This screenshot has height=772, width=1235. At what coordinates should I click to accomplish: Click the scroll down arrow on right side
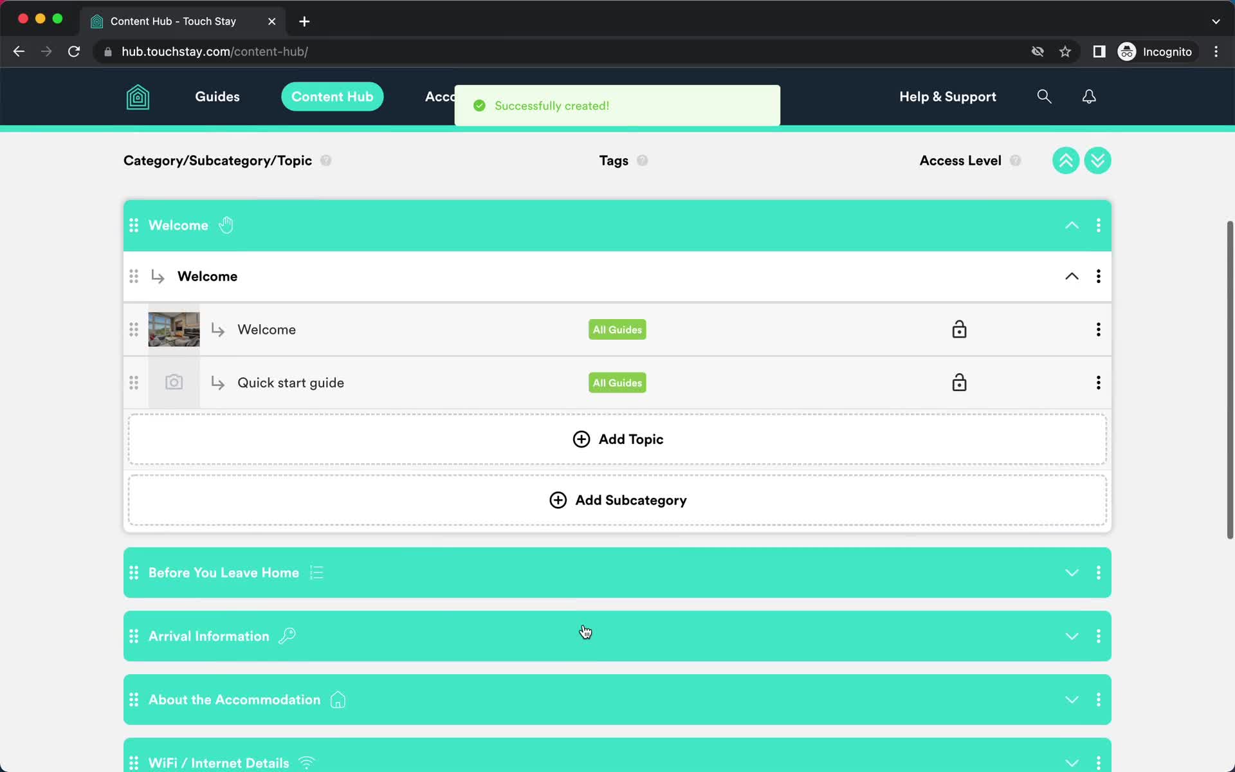1097,160
